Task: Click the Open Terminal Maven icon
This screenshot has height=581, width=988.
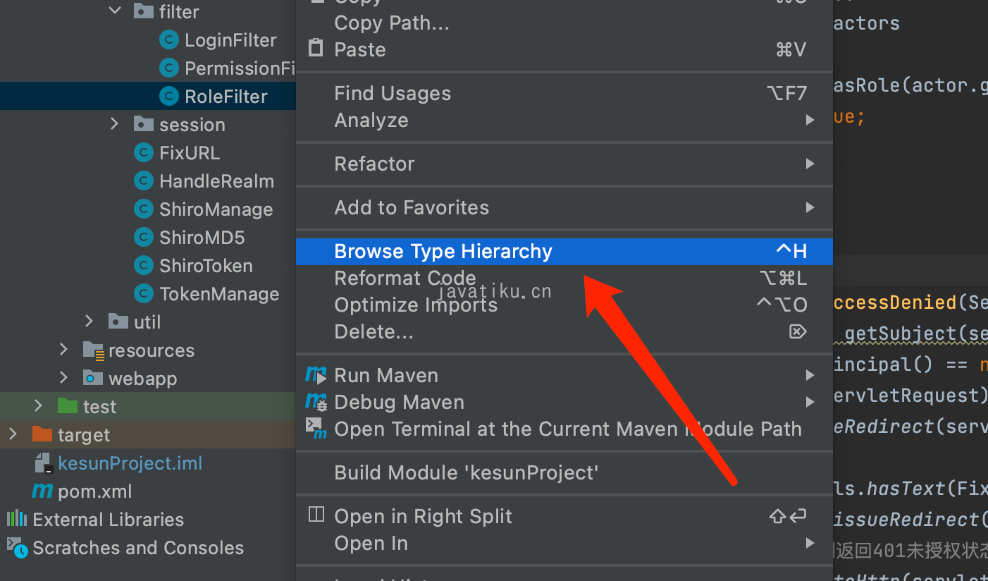Action: click(x=316, y=429)
